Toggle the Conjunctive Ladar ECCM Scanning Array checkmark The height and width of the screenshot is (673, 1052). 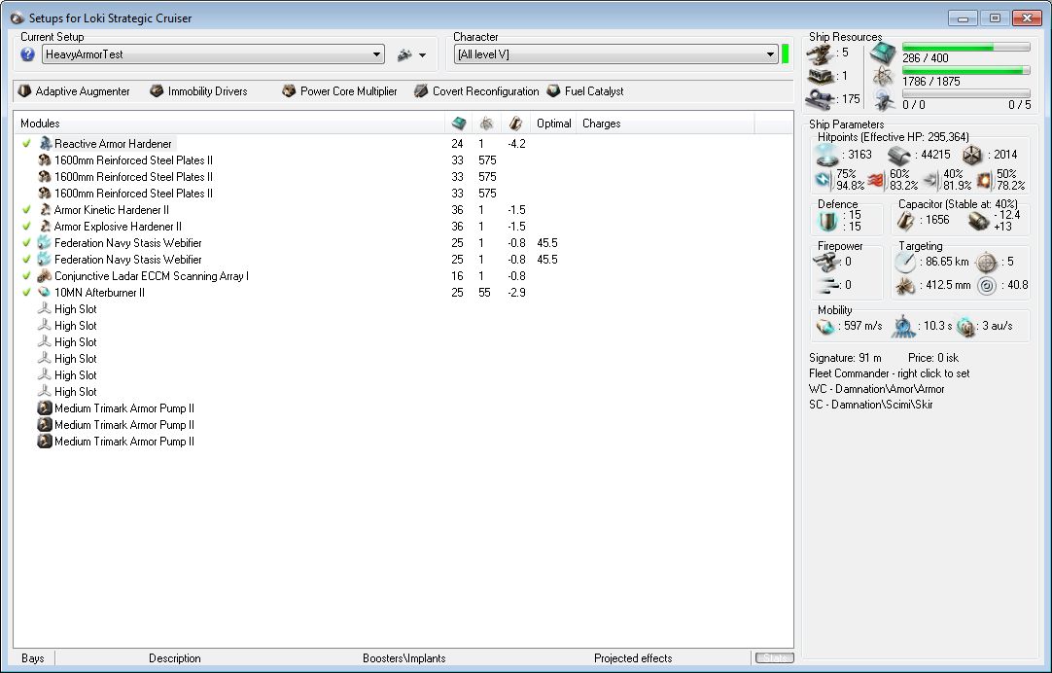click(27, 276)
